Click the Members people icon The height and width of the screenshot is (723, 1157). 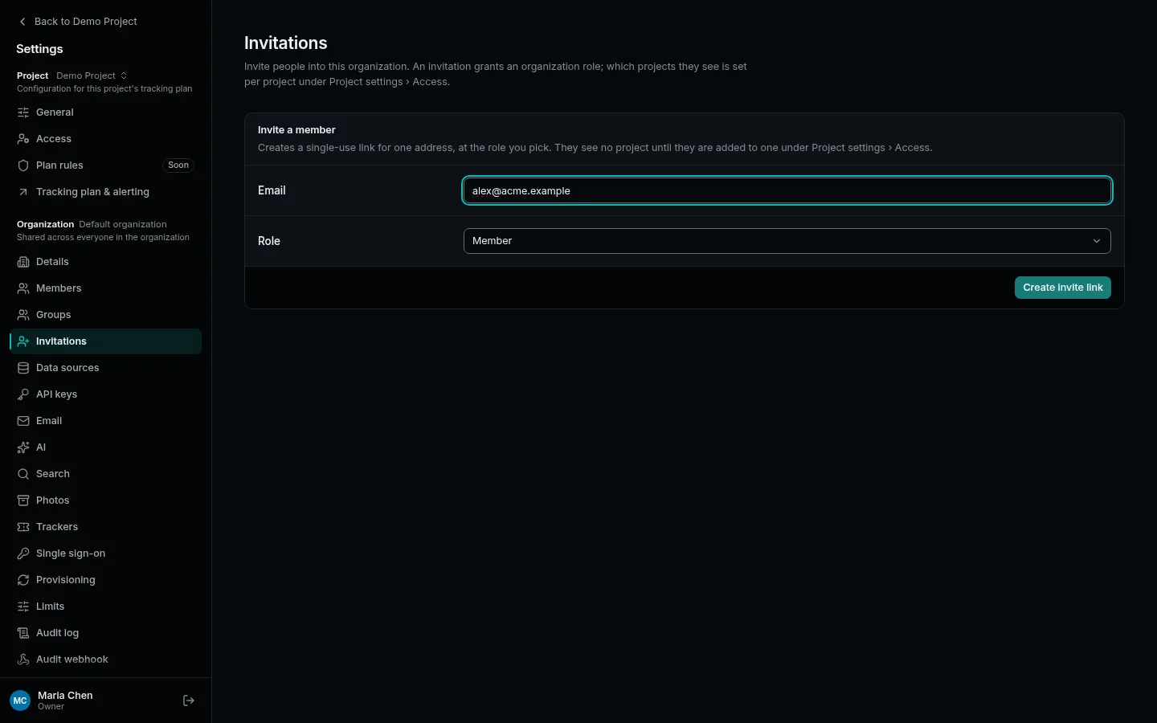[23, 288]
